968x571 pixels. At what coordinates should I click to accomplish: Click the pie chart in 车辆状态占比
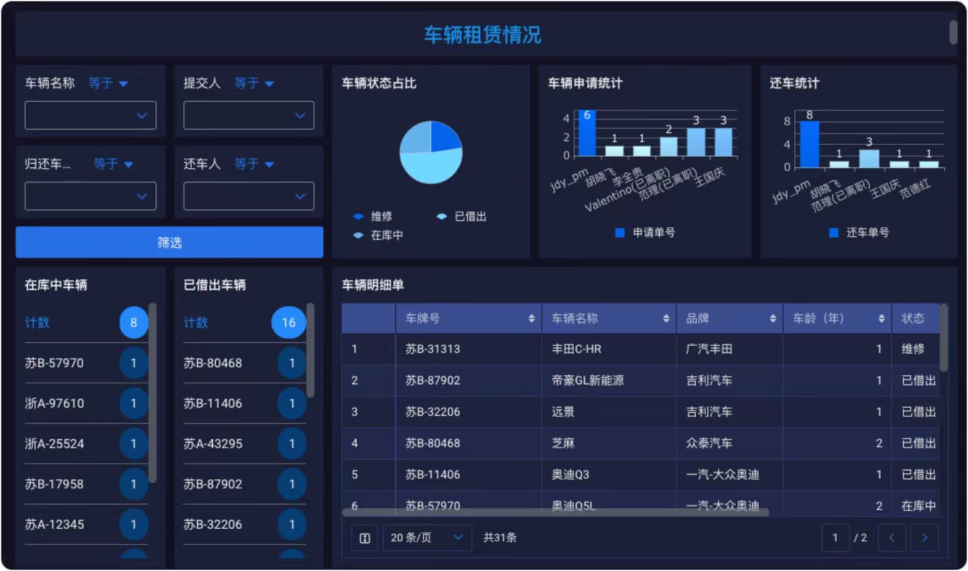[431, 152]
